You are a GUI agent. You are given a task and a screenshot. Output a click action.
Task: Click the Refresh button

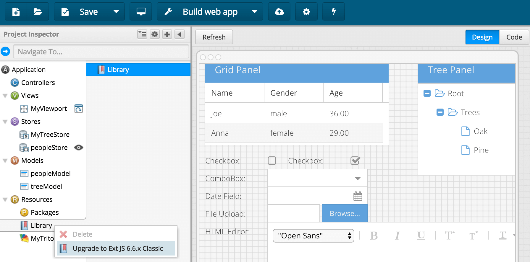click(x=214, y=37)
